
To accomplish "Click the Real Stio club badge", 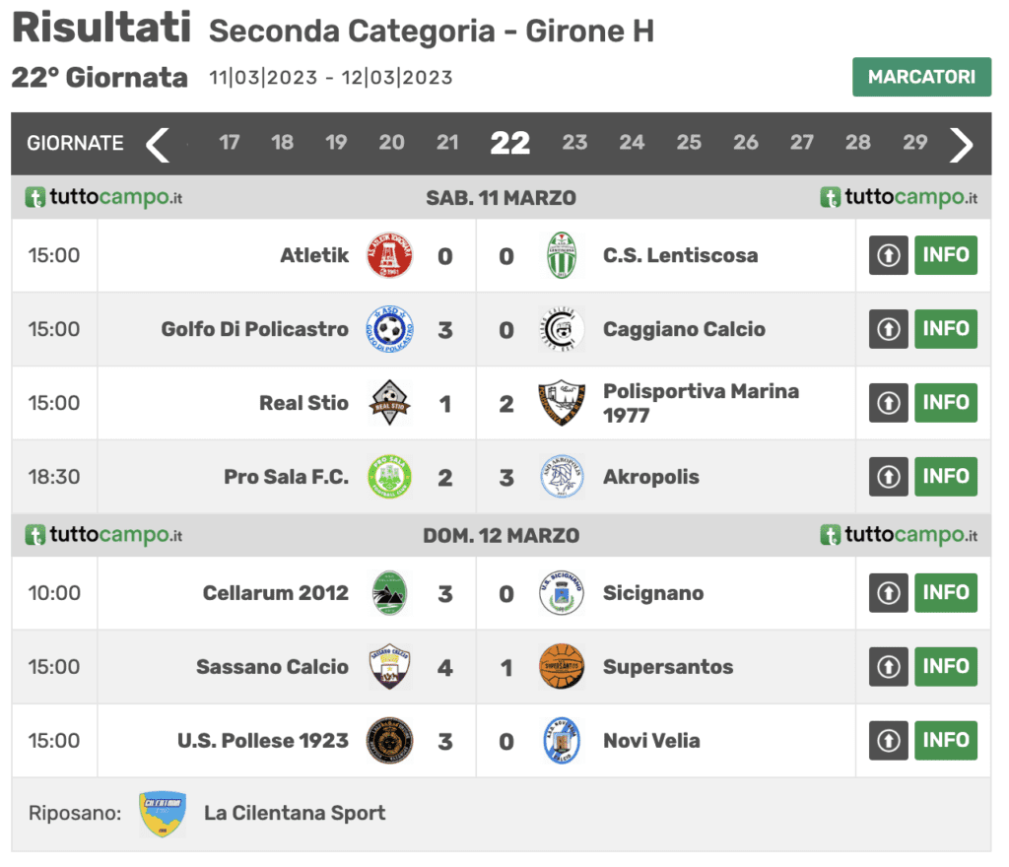I will [x=389, y=403].
